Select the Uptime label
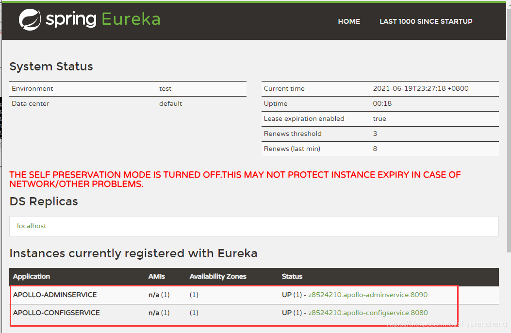Viewport: 511px width, 333px height. [x=276, y=103]
